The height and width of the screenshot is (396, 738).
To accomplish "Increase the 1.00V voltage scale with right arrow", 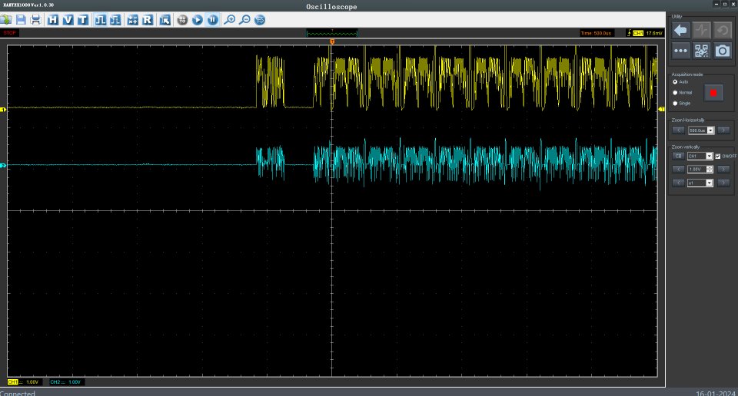I will point(723,169).
